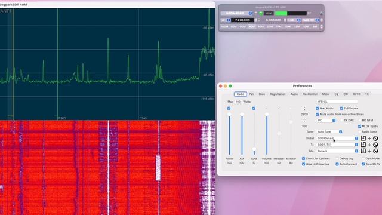Add a new Tx profile with the plus icon
This screenshot has width=382, height=215.
[369, 145]
